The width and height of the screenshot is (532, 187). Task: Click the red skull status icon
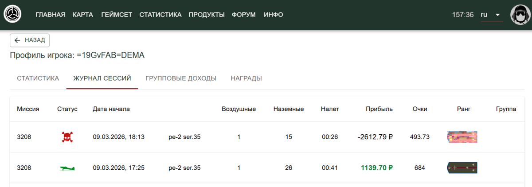coord(67,137)
